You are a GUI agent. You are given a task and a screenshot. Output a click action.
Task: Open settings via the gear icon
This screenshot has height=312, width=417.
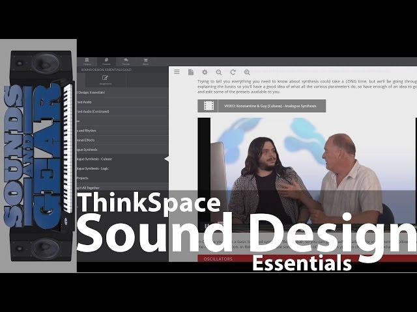(205, 72)
